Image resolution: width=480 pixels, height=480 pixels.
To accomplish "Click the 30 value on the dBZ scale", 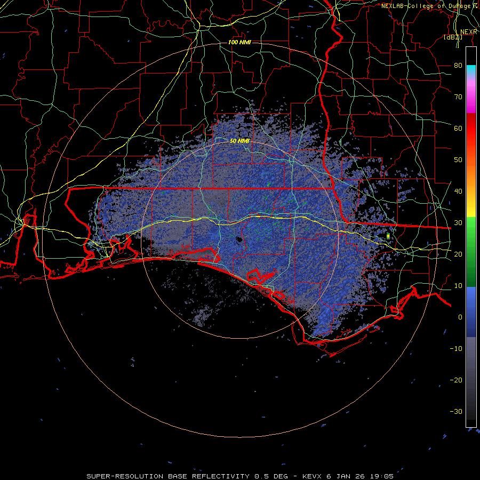I will tap(458, 222).
